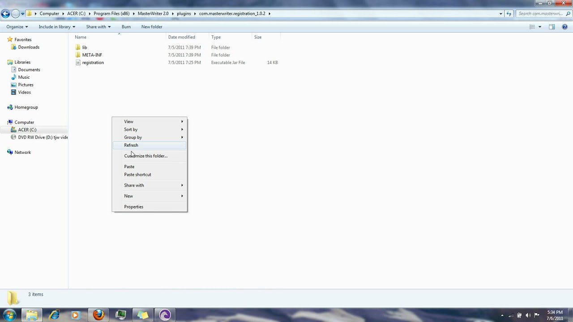Select the META-INF folder

coord(92,55)
